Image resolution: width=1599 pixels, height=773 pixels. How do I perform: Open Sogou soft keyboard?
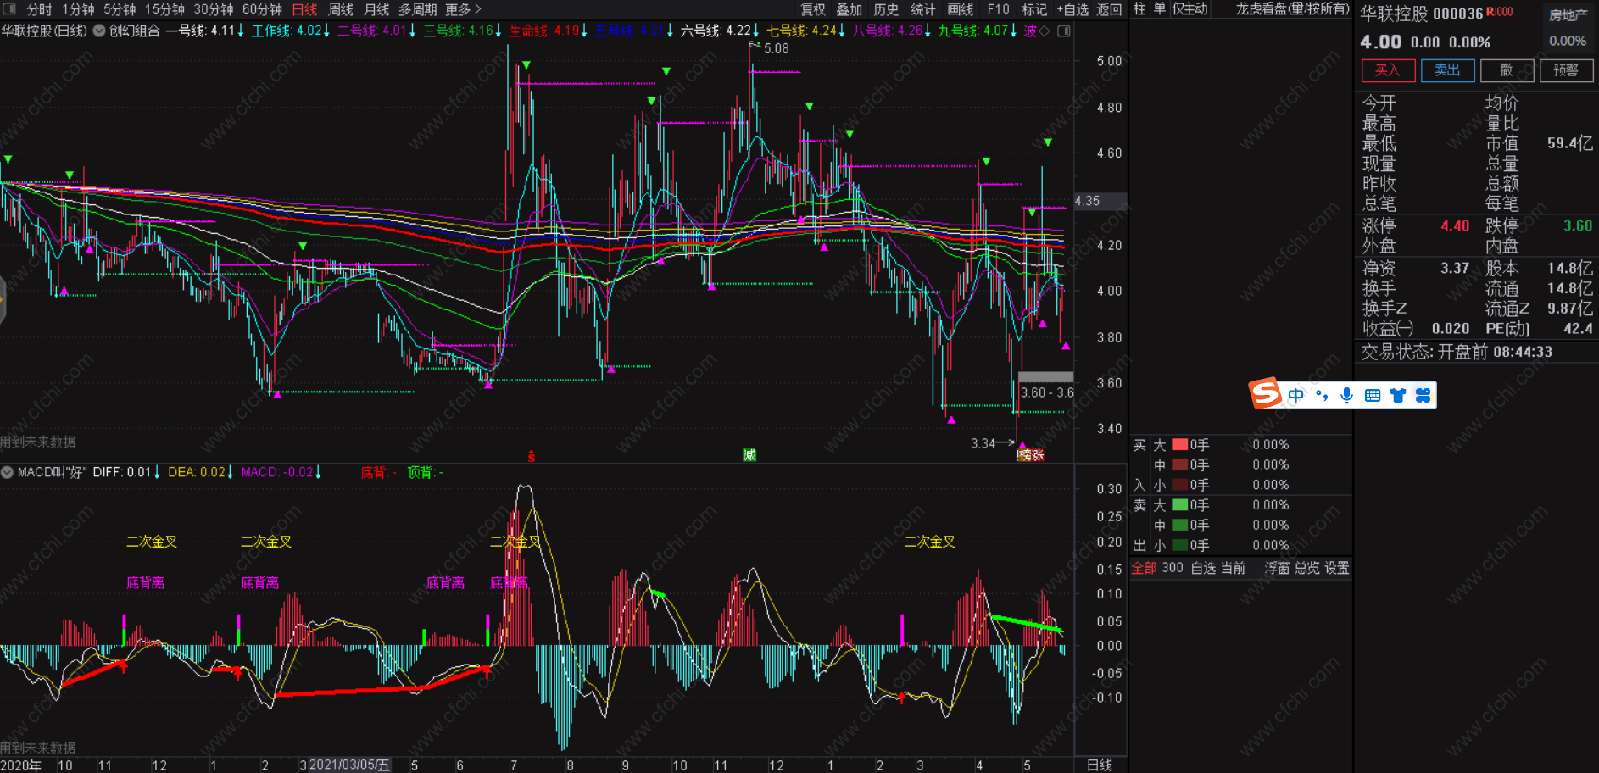tap(1373, 395)
